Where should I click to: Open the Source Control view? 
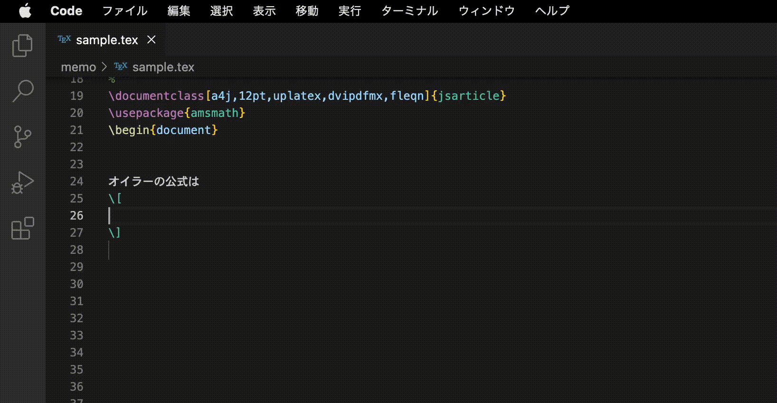(22, 137)
